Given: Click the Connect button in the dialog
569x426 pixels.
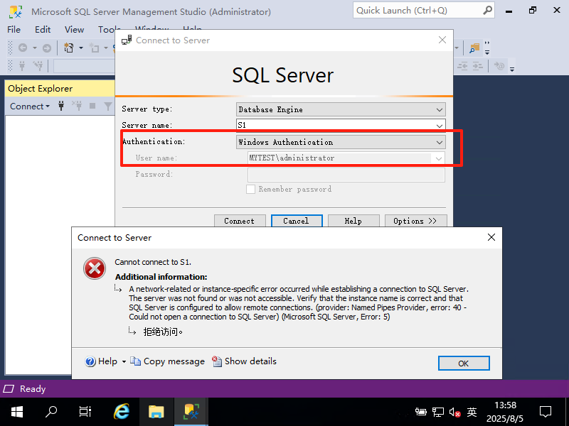Looking at the screenshot, I should pyautogui.click(x=240, y=221).
